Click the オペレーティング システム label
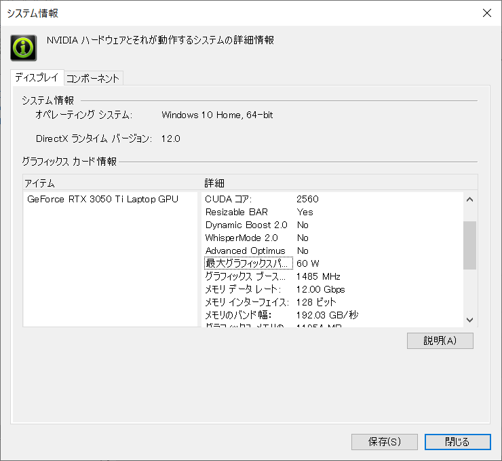 tap(83, 115)
